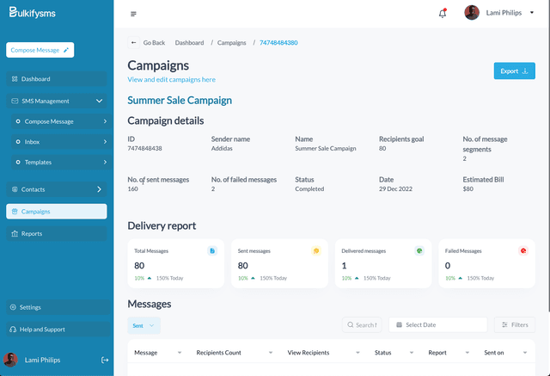This screenshot has height=376, width=550.
Task: Sort by Message column arrow
Action: pyautogui.click(x=180, y=353)
